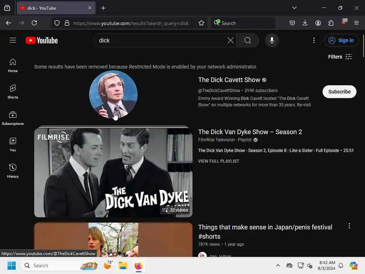Open the notification bell
This screenshot has width=365, height=274.
pos(341,265)
